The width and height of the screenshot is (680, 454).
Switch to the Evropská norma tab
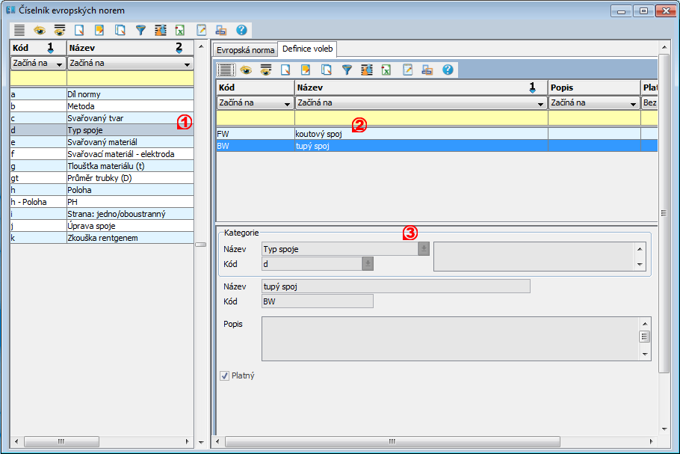coord(245,50)
